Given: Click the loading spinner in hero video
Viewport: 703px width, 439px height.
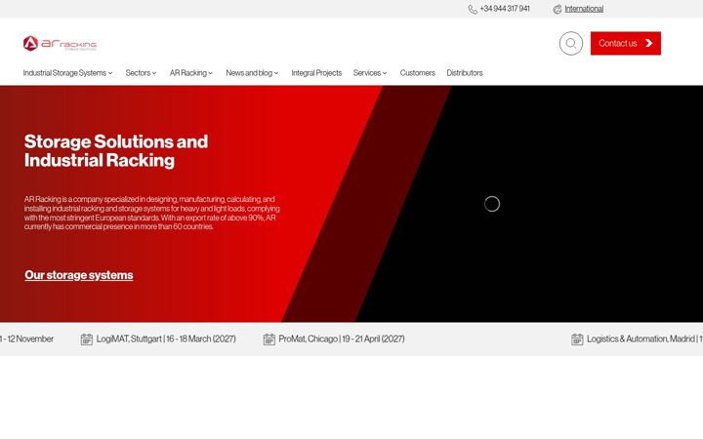Looking at the screenshot, I should (x=492, y=204).
